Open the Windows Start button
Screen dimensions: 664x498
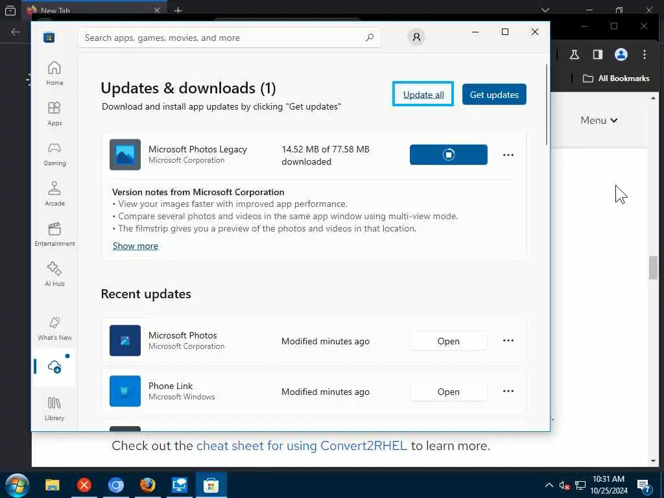[x=17, y=485]
